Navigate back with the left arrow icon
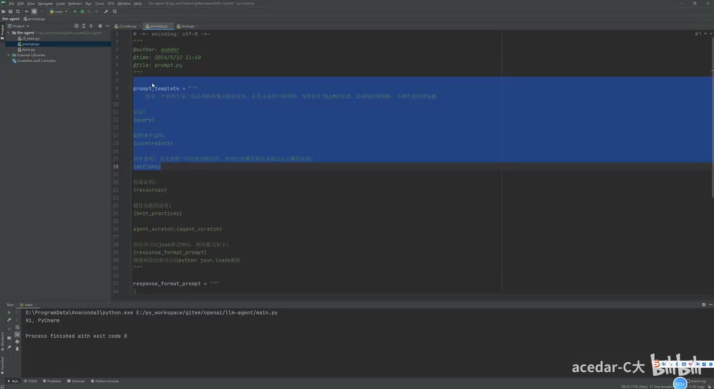The height and width of the screenshot is (389, 714). click(x=27, y=11)
